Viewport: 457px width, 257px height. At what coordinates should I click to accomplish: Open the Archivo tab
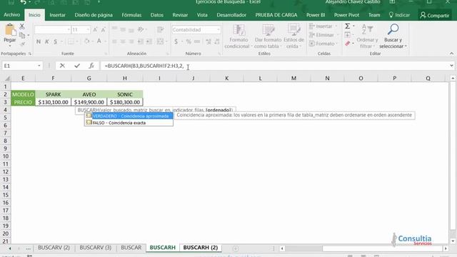(12, 15)
